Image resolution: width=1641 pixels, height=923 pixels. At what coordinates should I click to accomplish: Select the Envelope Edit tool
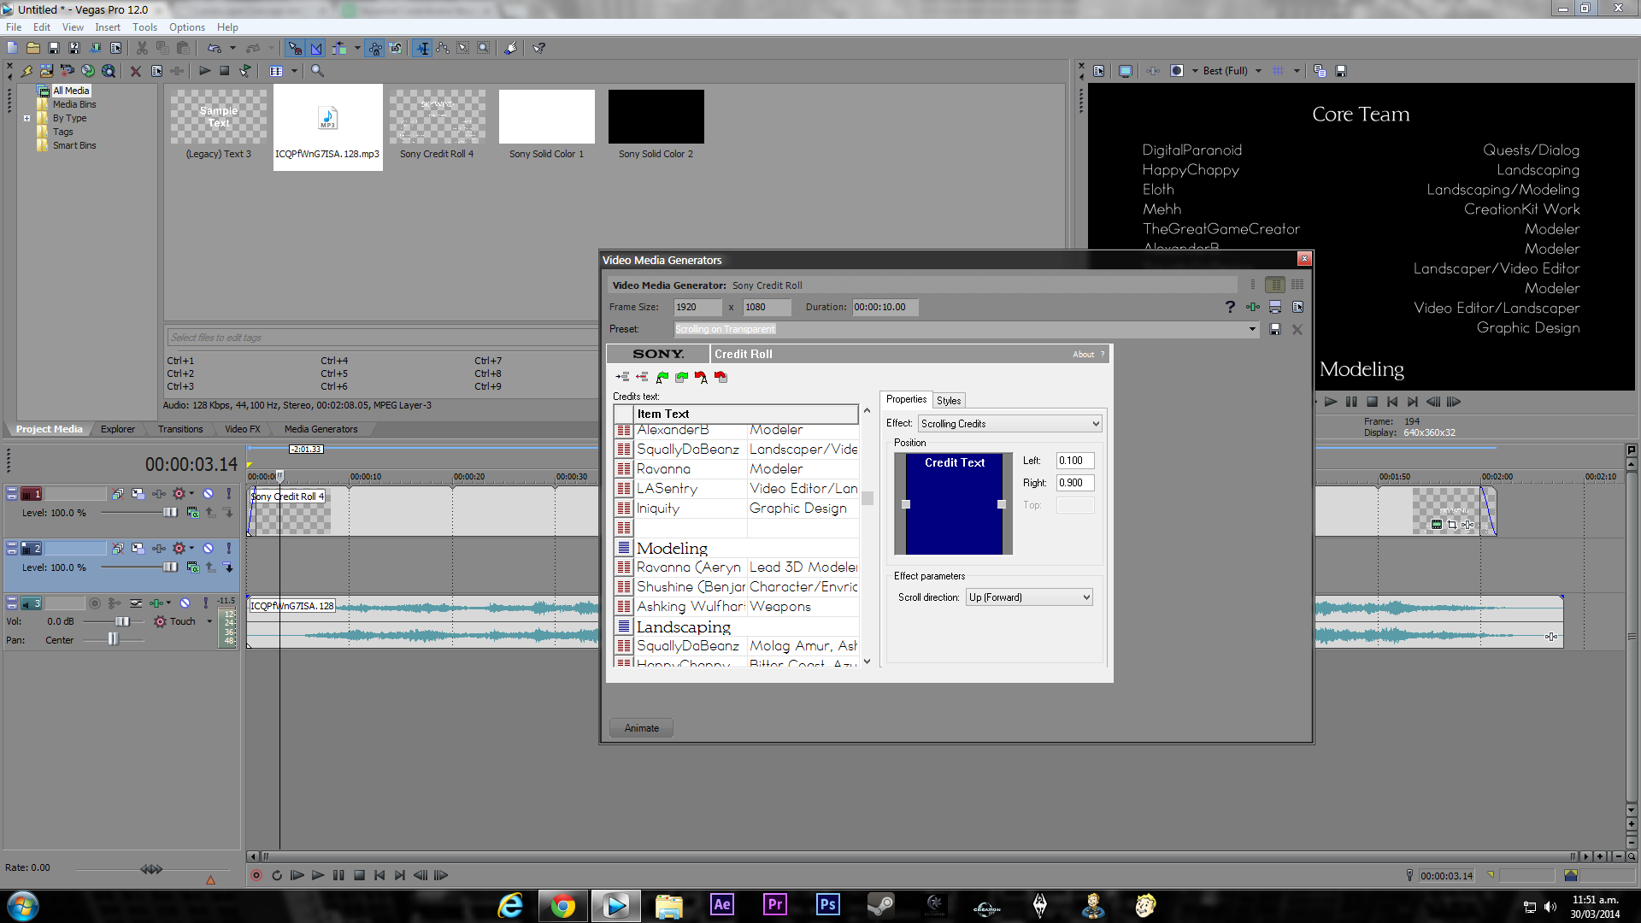(443, 49)
